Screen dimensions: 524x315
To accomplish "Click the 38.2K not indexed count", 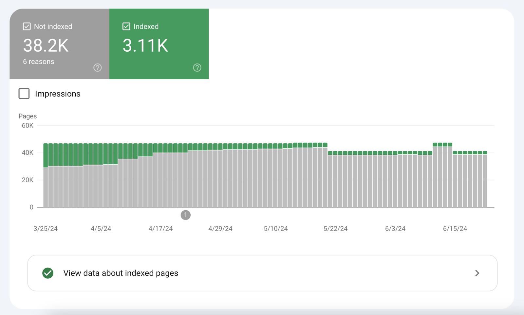I will [46, 46].
